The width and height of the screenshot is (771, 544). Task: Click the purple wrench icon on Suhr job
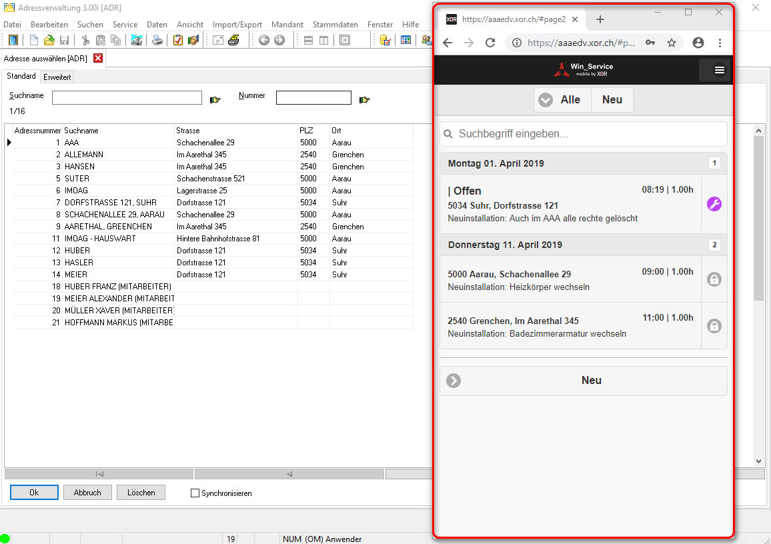pyautogui.click(x=714, y=204)
